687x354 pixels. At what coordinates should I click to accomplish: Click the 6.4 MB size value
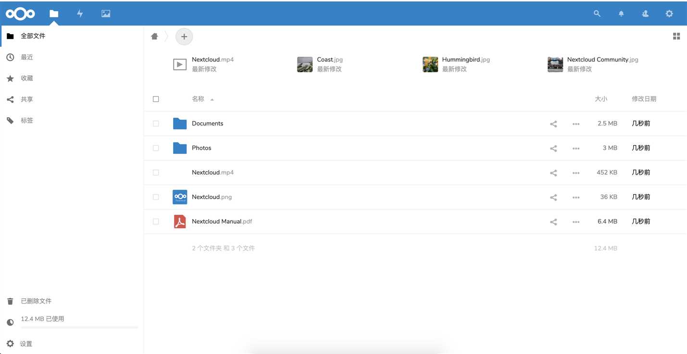point(607,221)
